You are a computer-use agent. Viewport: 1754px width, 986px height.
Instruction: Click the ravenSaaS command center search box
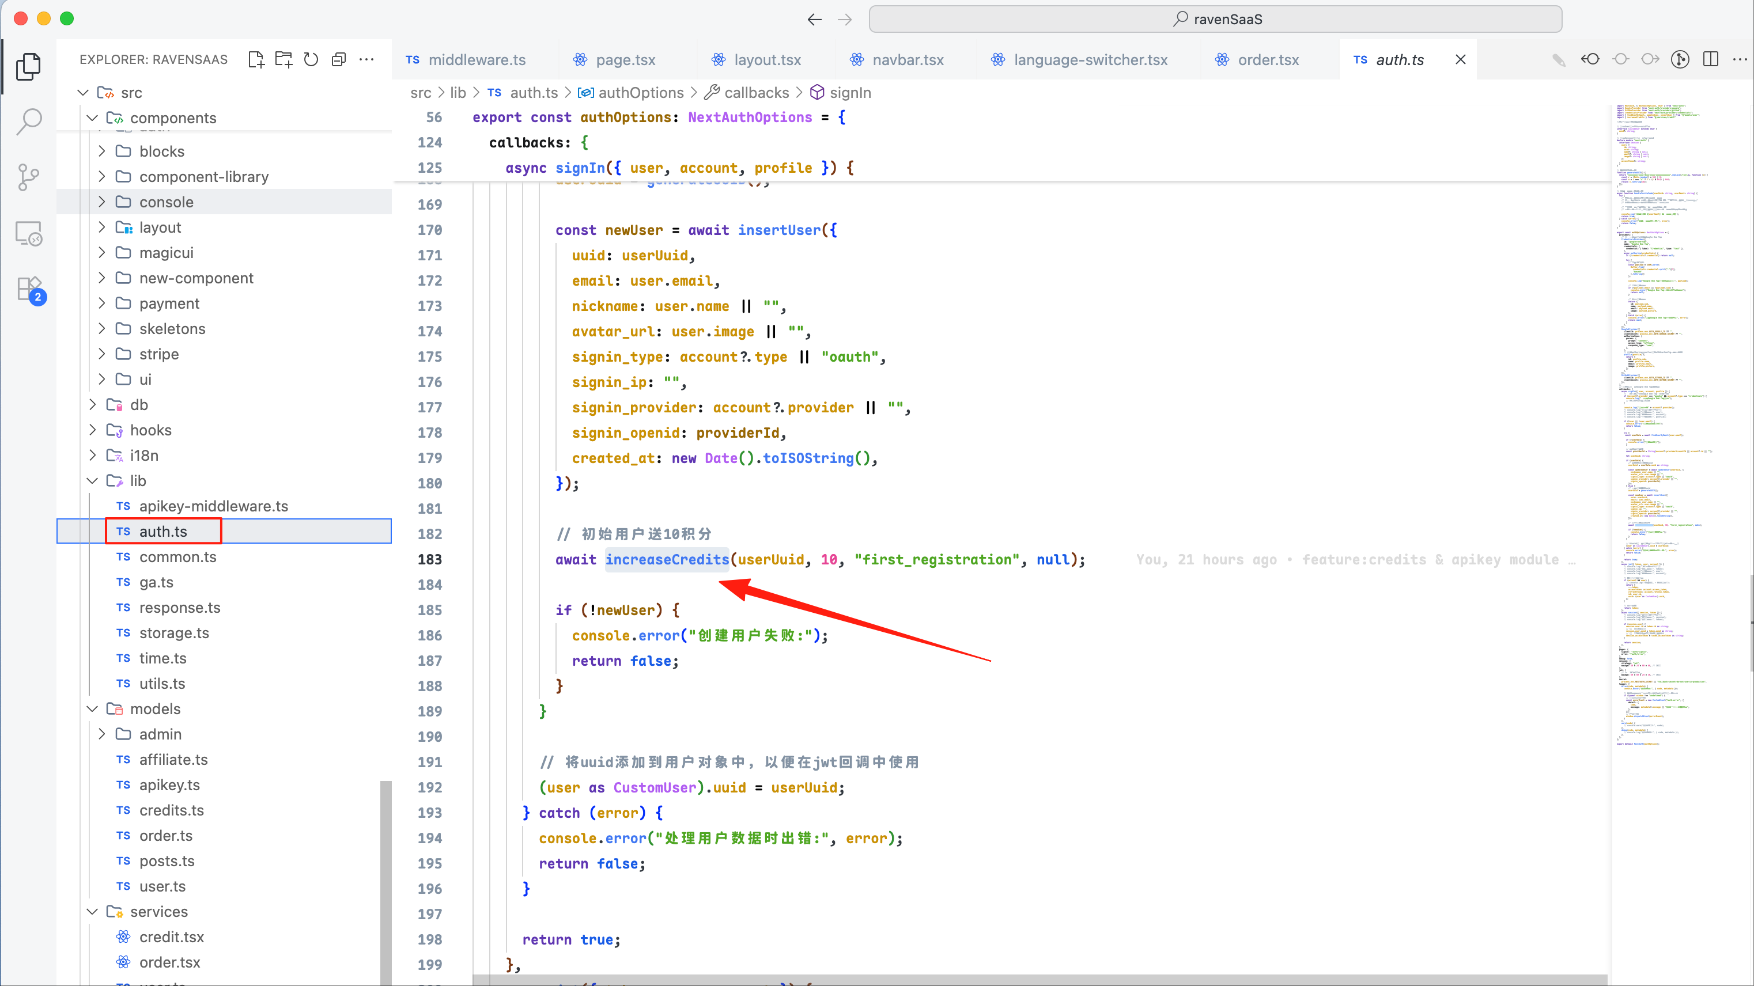(x=1215, y=19)
